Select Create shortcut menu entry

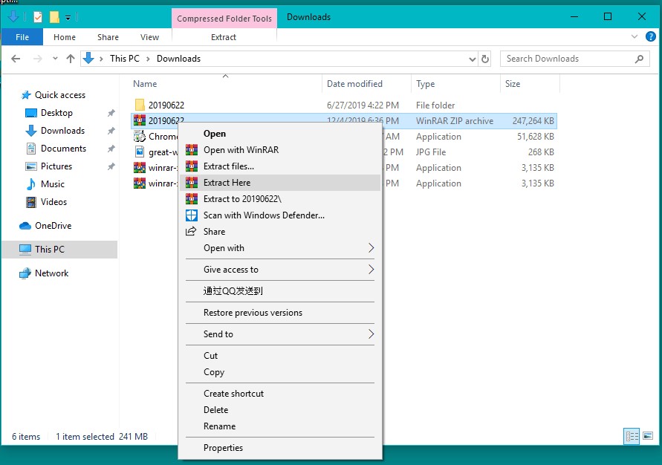click(280, 394)
